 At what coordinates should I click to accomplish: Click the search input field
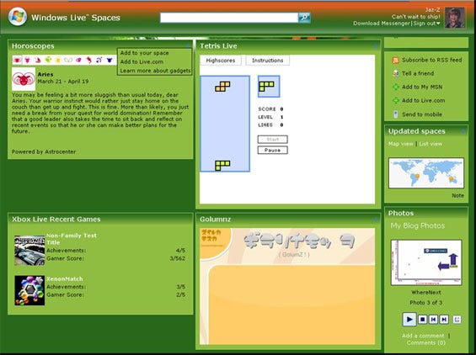coord(229,18)
